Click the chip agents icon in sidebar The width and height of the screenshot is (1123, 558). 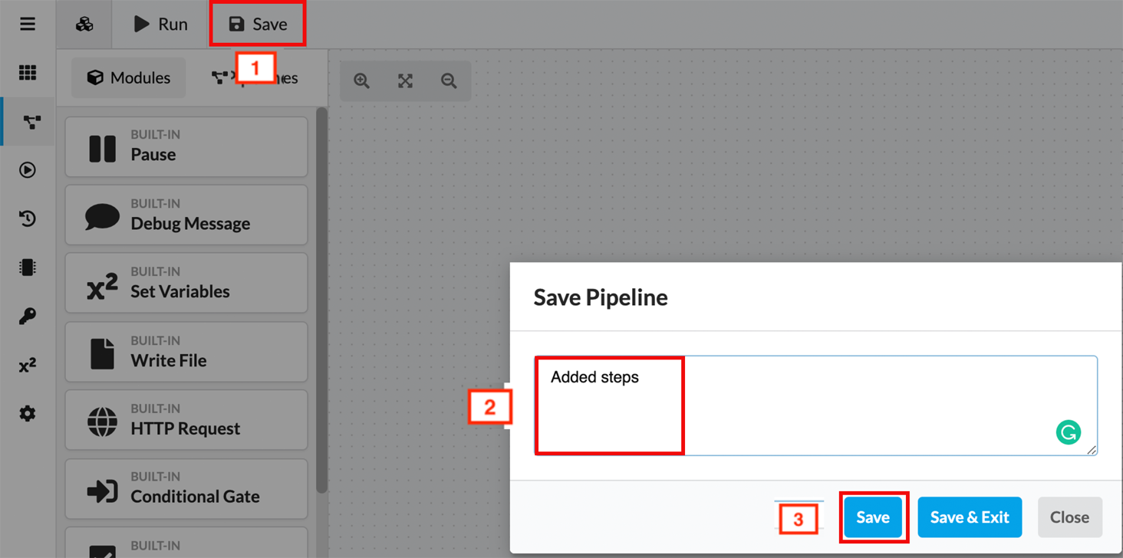pos(28,268)
